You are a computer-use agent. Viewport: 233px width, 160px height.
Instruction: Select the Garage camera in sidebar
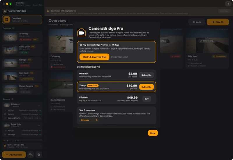(x=22, y=63)
